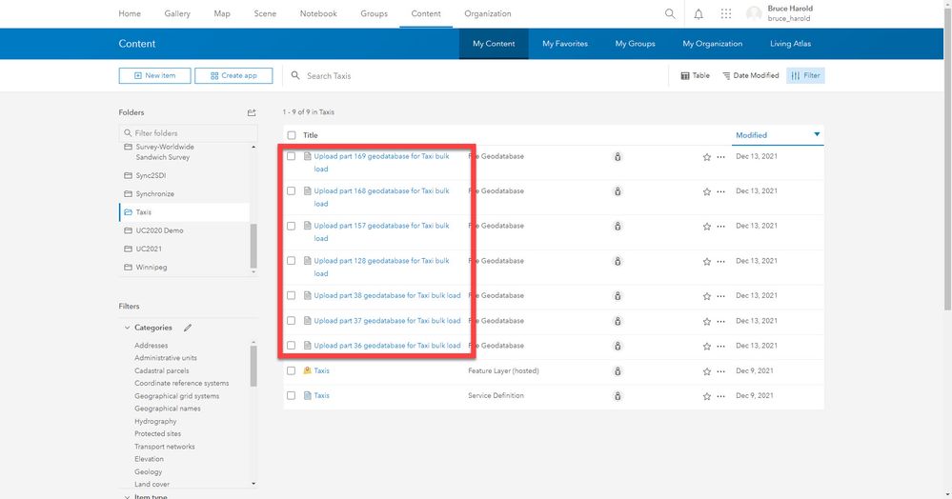Screen dimensions: 952x499
Task: Favorite Upload part 128 item star
Action: 707,262
